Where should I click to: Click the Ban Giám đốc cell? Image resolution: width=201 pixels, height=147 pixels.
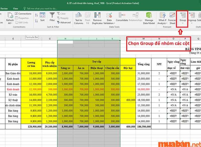[x=13, y=73]
